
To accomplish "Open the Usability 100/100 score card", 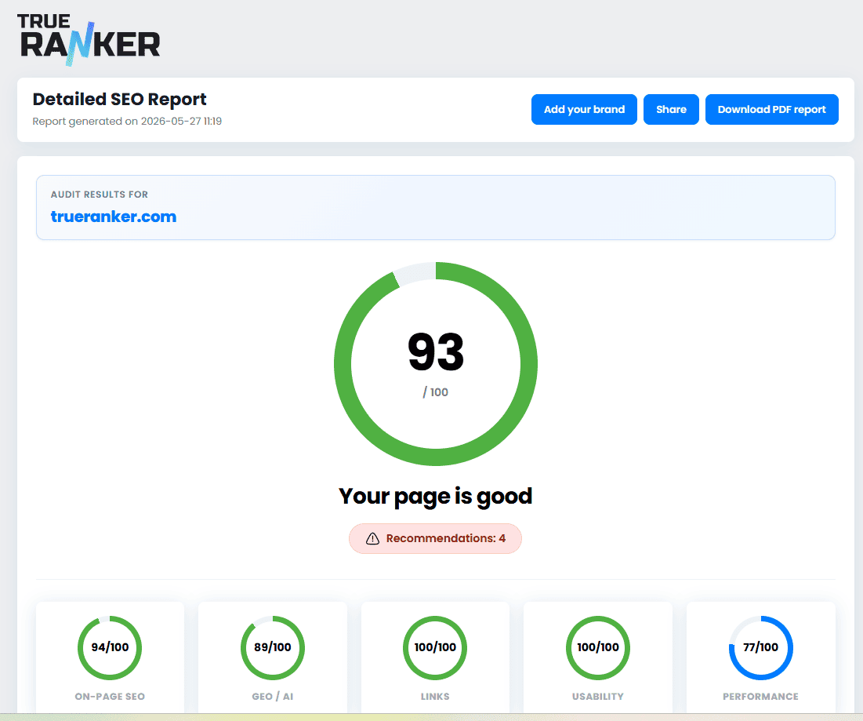I will click(598, 657).
